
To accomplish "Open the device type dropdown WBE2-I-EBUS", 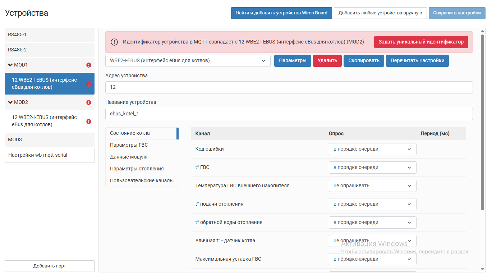I will [188, 61].
